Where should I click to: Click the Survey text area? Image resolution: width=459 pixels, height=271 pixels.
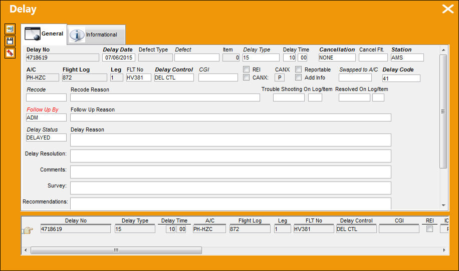click(231, 188)
